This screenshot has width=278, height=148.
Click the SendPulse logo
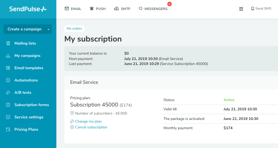point(28,9)
